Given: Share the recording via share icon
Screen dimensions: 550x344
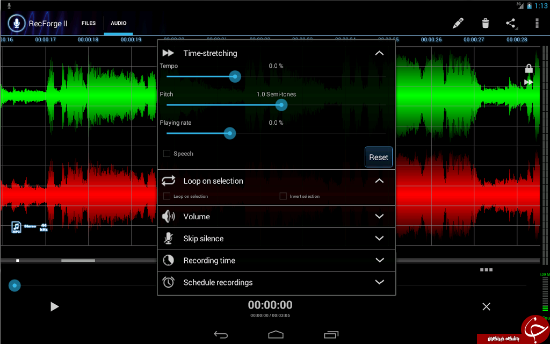Looking at the screenshot, I should (x=511, y=23).
